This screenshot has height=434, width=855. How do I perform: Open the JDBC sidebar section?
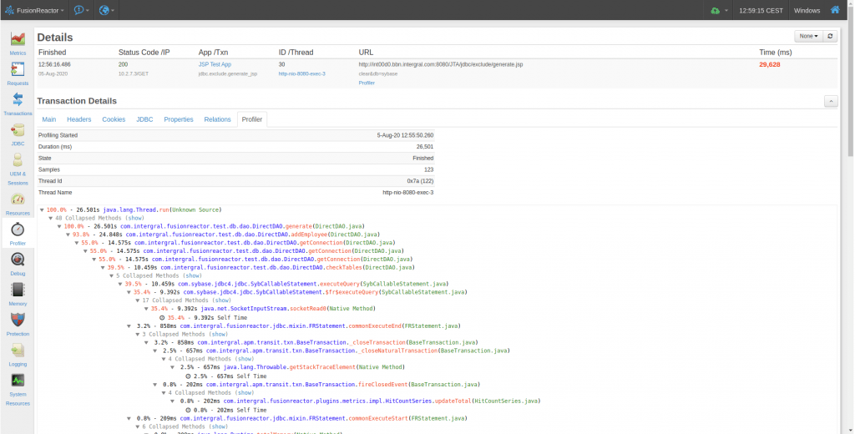18,134
